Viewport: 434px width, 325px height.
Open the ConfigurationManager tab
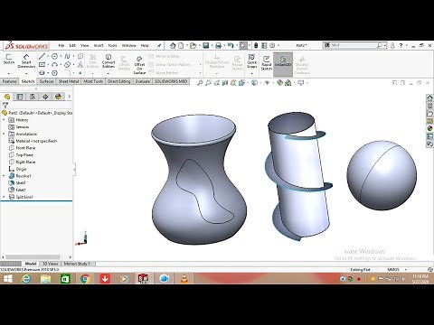(x=33, y=97)
